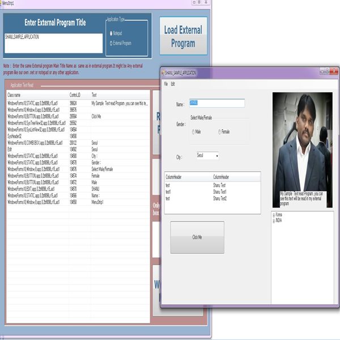Sort by the Class name column header
The height and width of the screenshot is (340, 340).
(x=37, y=95)
